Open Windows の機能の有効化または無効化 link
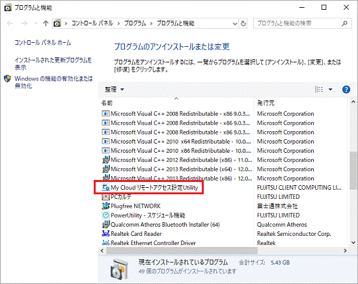Screen dimensions: 358x284 point(53,82)
